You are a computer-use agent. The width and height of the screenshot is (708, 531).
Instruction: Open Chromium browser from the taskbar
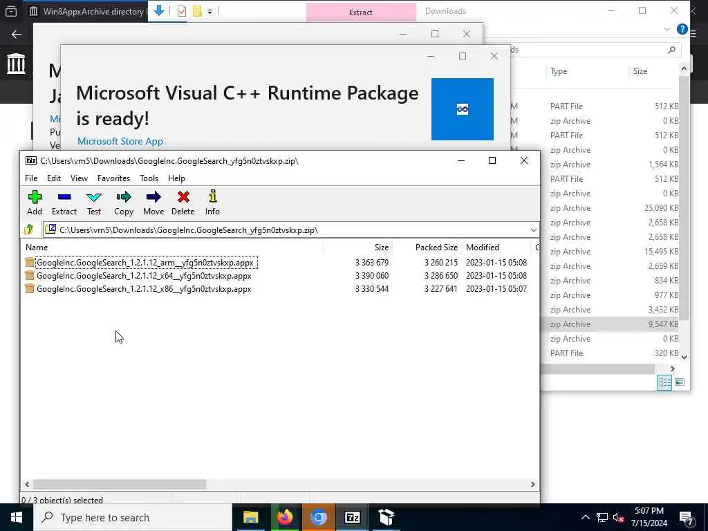coord(318,517)
